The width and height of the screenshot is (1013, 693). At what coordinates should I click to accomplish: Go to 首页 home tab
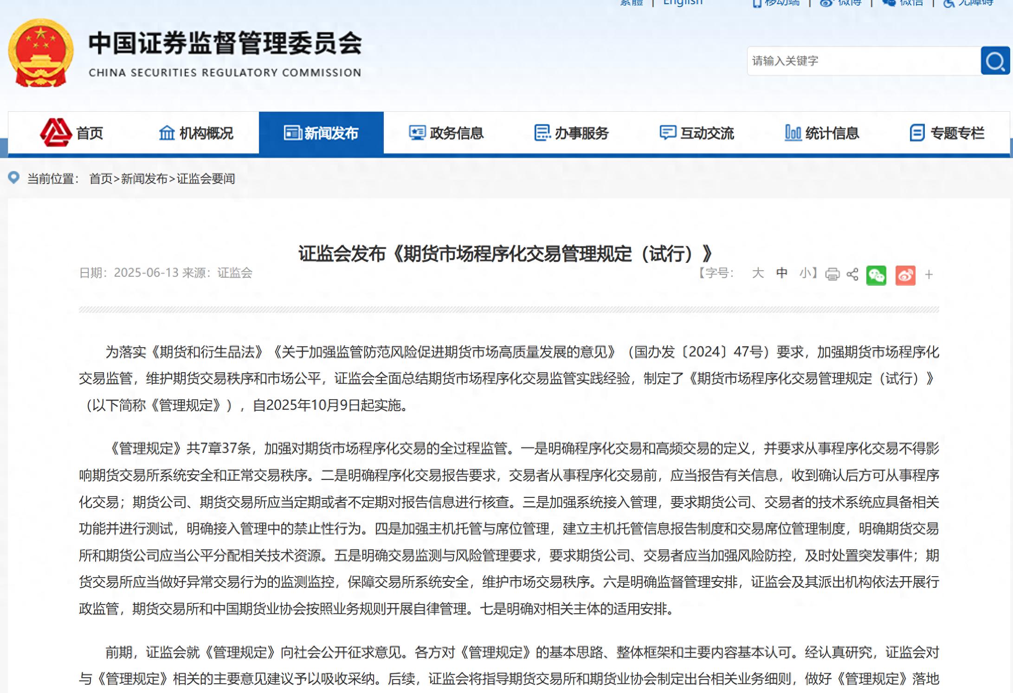click(x=72, y=134)
